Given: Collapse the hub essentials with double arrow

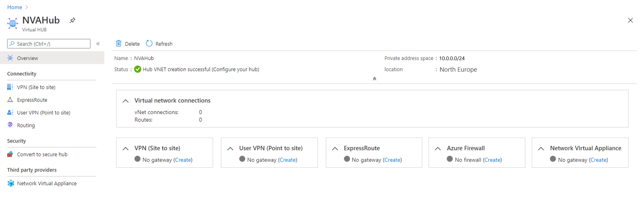Looking at the screenshot, I should [374, 79].
